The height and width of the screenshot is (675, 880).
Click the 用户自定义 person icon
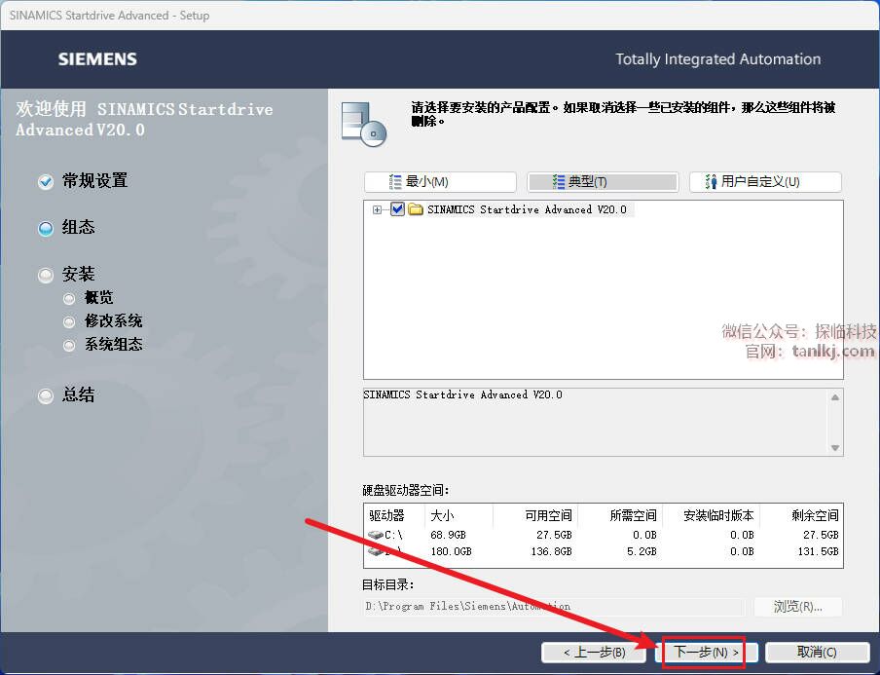(x=711, y=182)
